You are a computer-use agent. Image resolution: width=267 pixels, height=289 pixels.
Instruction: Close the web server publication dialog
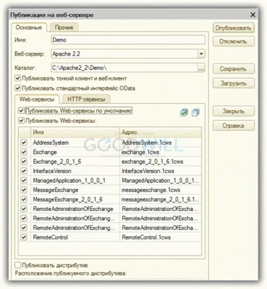pyautogui.click(x=253, y=15)
